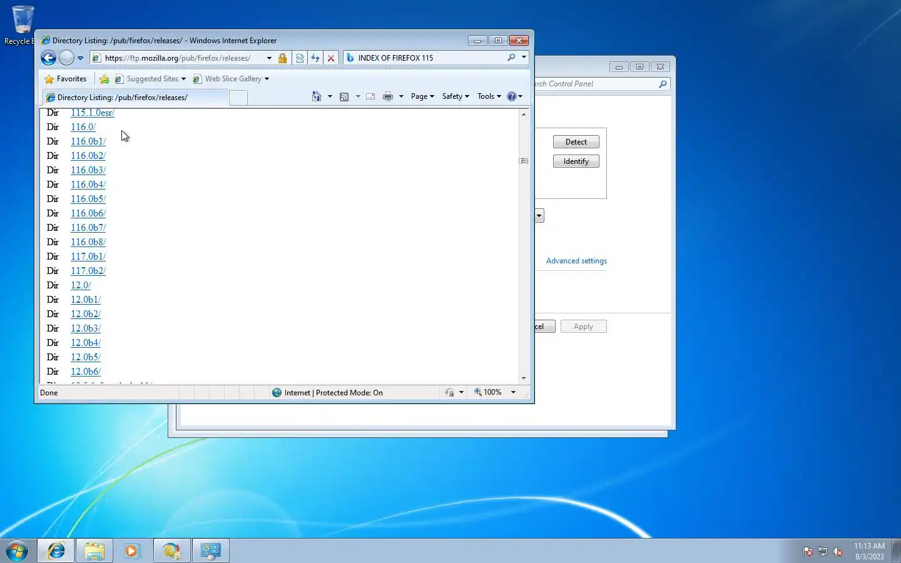Image resolution: width=901 pixels, height=563 pixels.
Task: Expand the address bar autocomplete dropdown
Action: 269,58
